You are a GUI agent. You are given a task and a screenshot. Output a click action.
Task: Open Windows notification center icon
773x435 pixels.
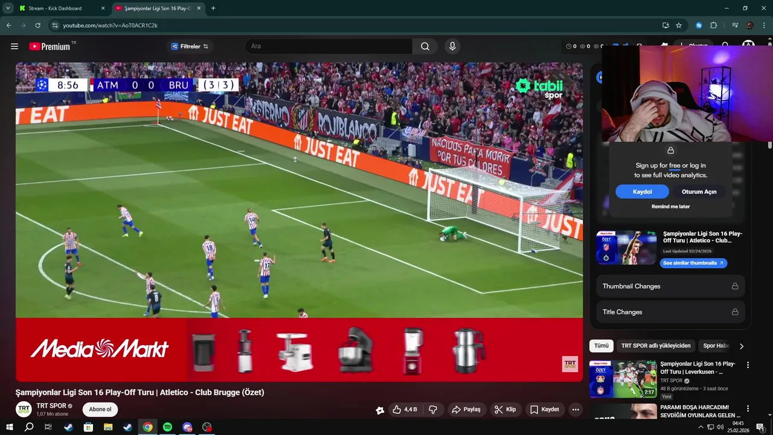[760, 427]
